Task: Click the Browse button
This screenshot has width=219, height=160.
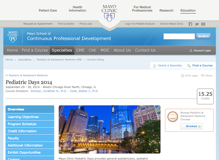Action: [191, 126]
